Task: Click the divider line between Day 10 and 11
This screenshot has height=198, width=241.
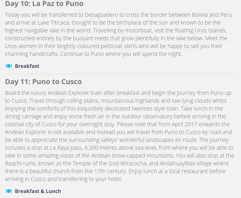Action: [x=122, y=74]
